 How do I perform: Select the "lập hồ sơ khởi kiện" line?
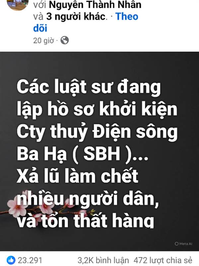click(x=97, y=109)
